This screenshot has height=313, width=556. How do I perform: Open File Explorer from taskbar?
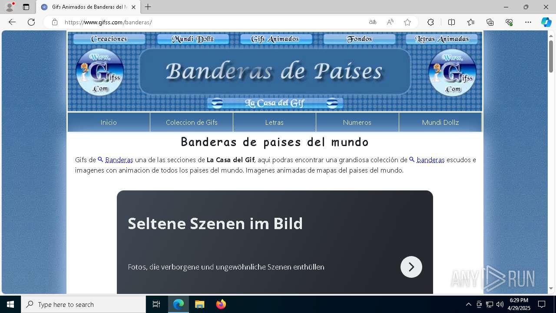[199, 304]
